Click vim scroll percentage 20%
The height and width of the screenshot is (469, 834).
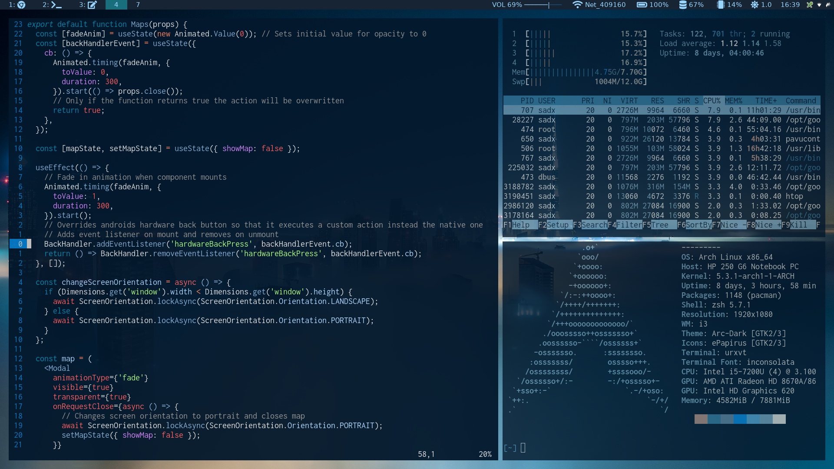[x=485, y=454]
